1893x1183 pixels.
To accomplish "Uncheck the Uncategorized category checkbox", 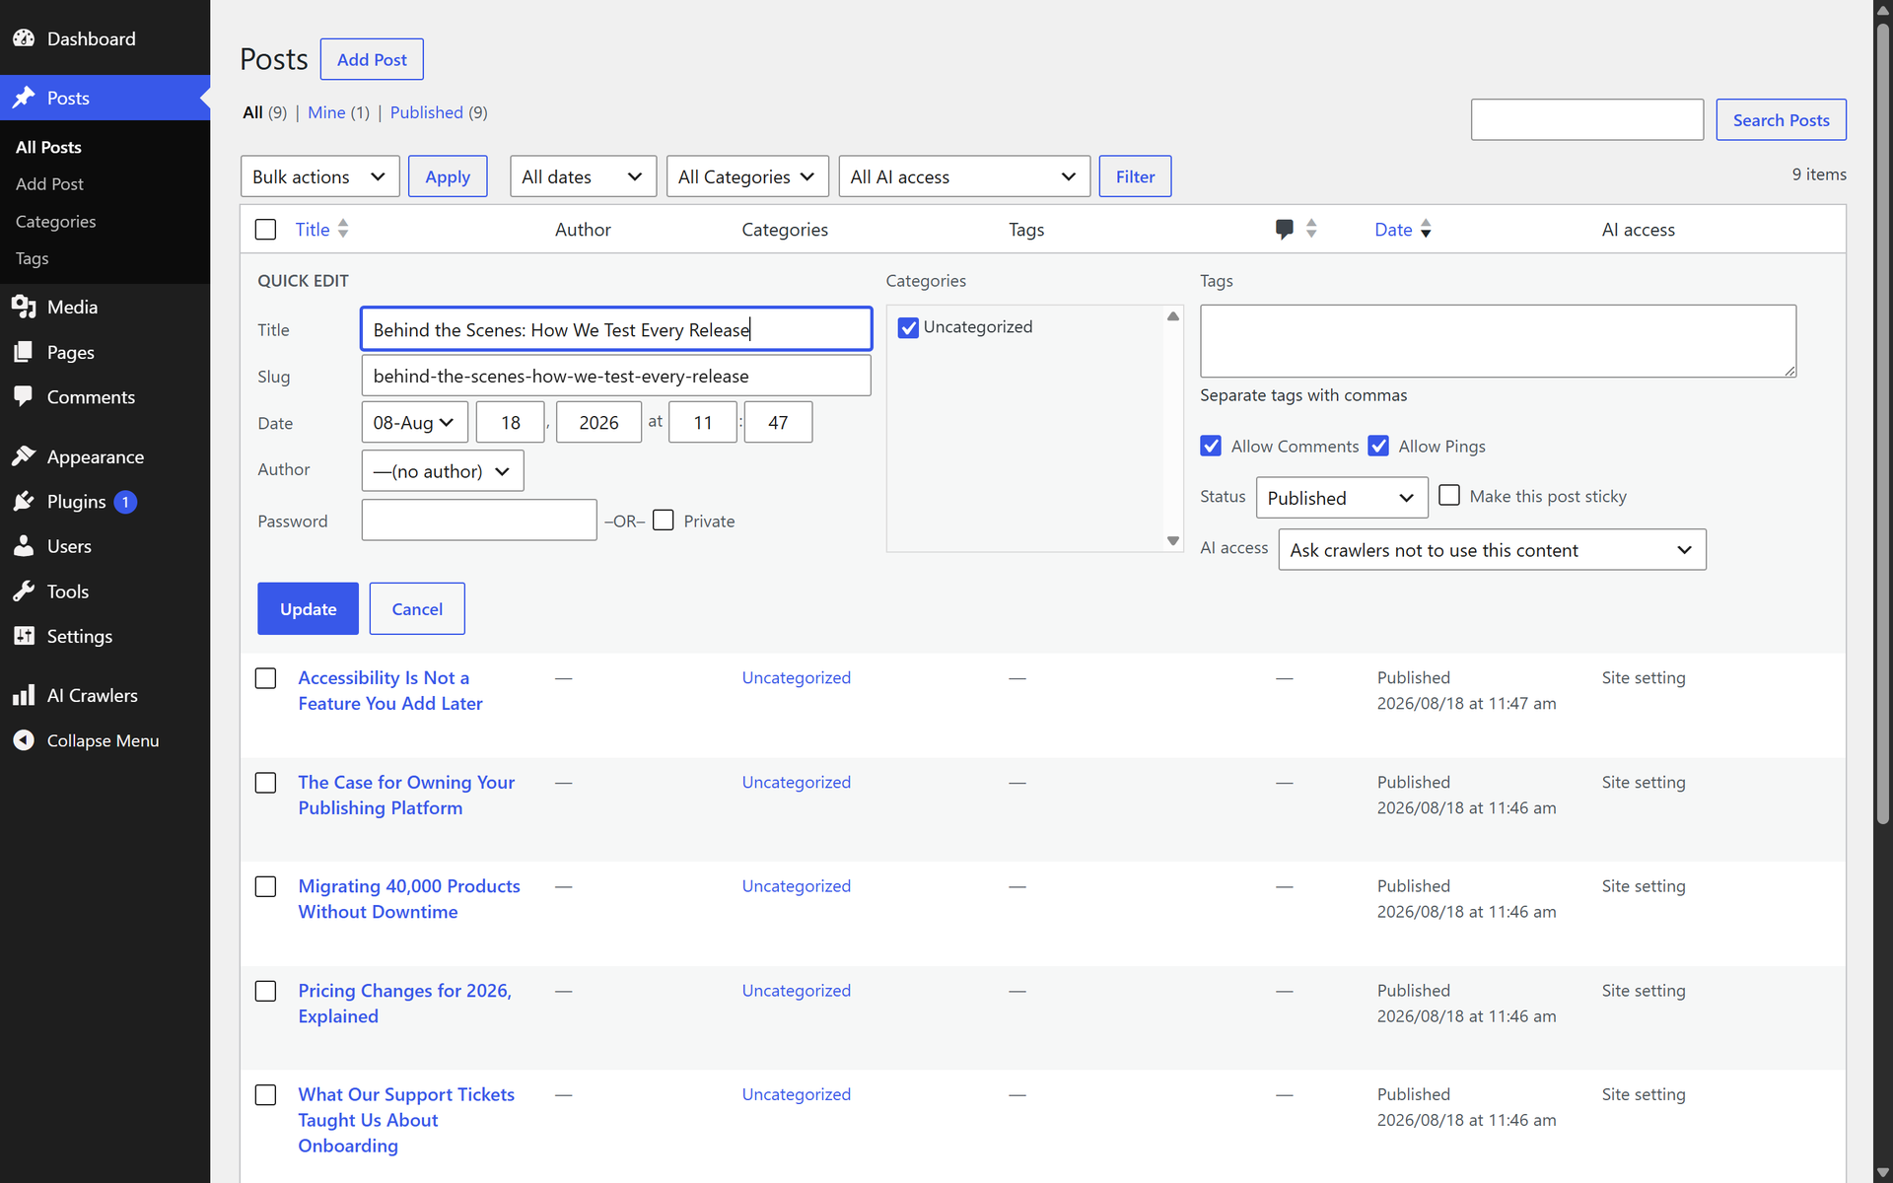I will 908,327.
